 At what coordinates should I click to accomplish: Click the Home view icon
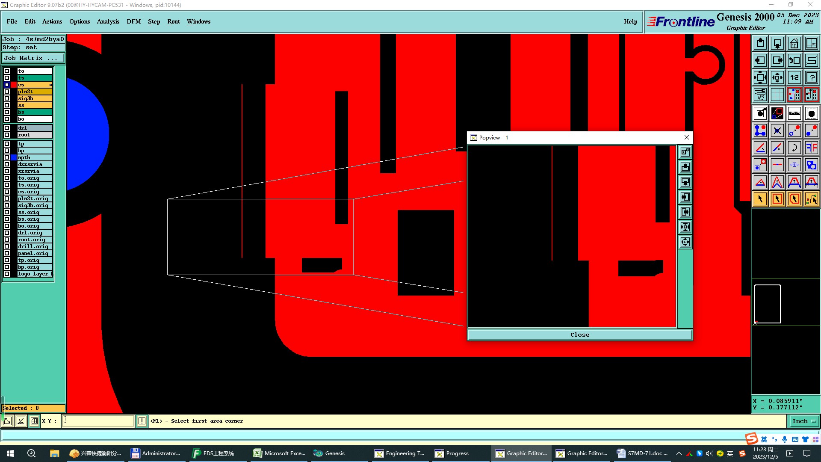(x=794, y=43)
